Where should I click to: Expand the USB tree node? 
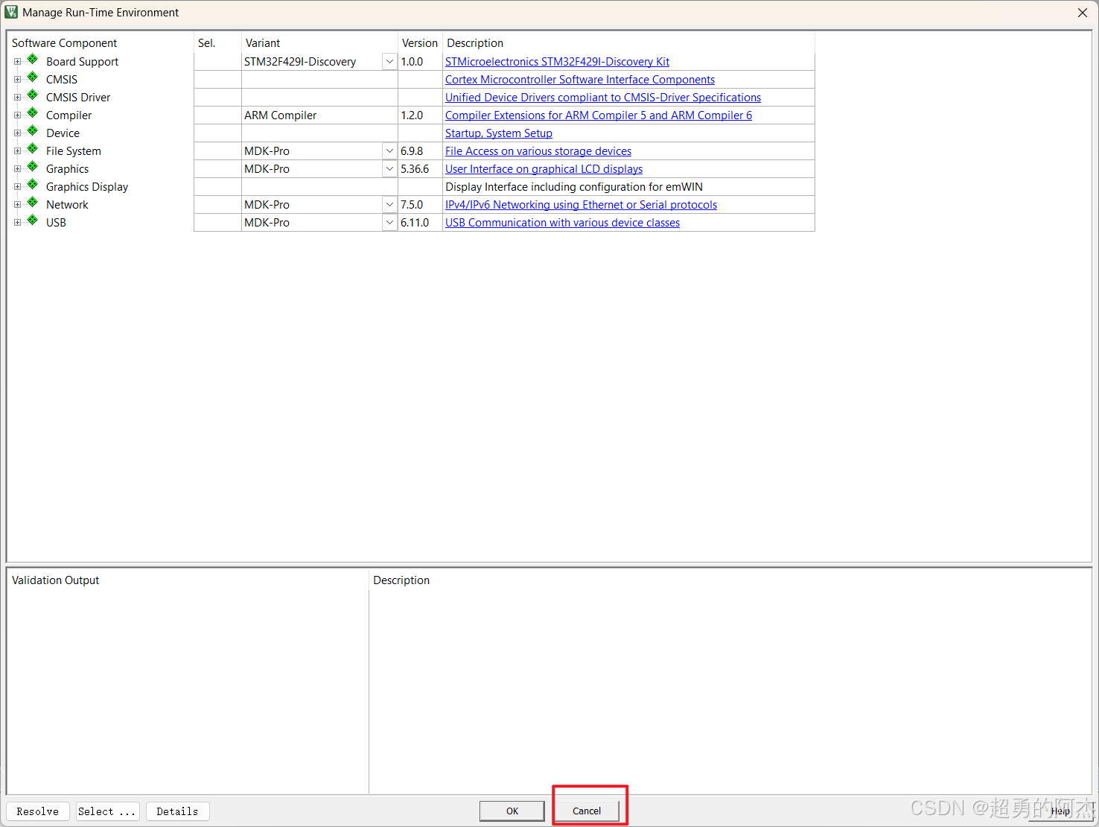(x=17, y=223)
